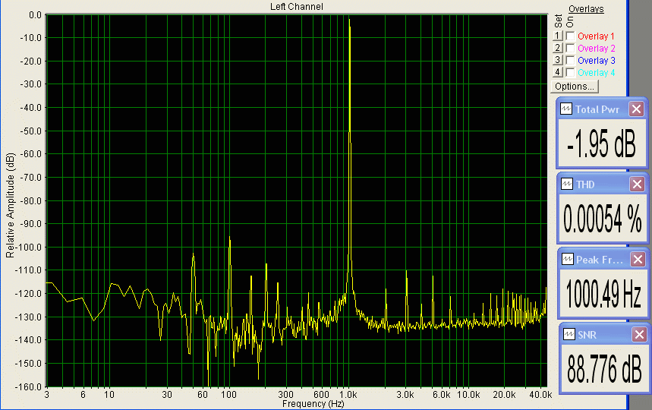652x410 pixels.
Task: Click the Frequency (Hz) axis label
Action: coord(313,404)
